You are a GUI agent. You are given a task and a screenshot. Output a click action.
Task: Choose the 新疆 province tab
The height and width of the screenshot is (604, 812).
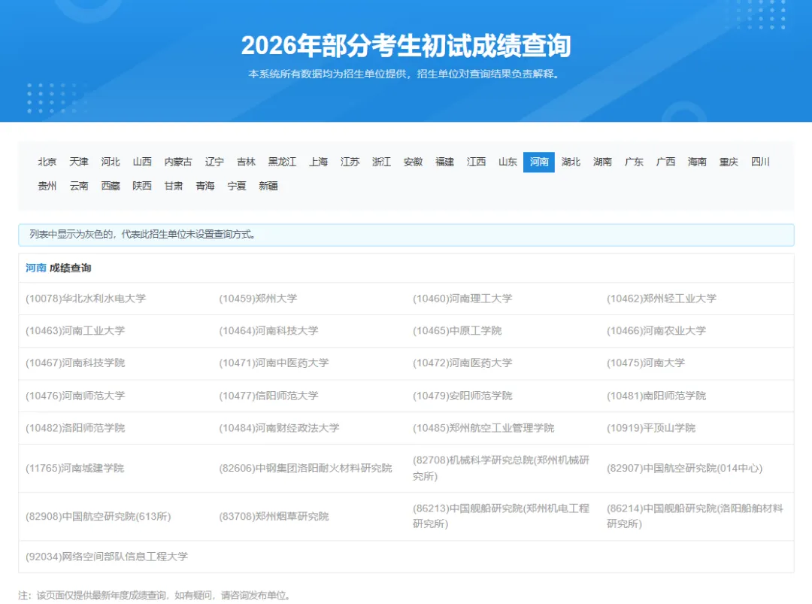[x=268, y=186]
